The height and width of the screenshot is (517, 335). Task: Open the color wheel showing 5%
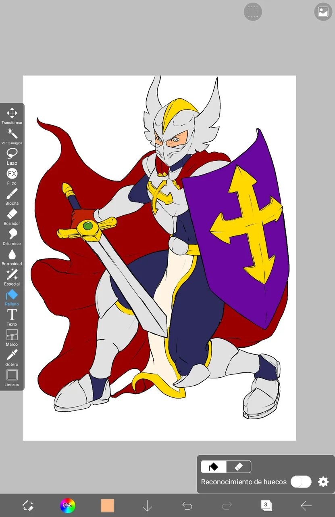(67, 505)
